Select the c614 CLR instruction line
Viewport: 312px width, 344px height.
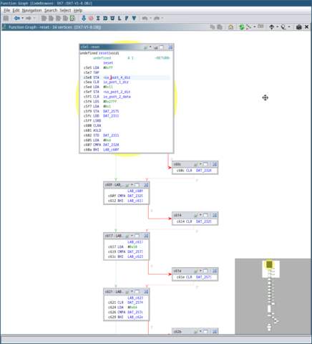195,221
